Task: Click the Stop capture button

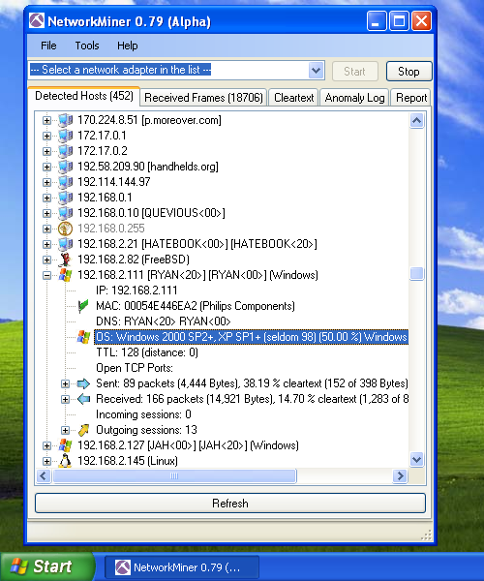Action: [x=408, y=71]
